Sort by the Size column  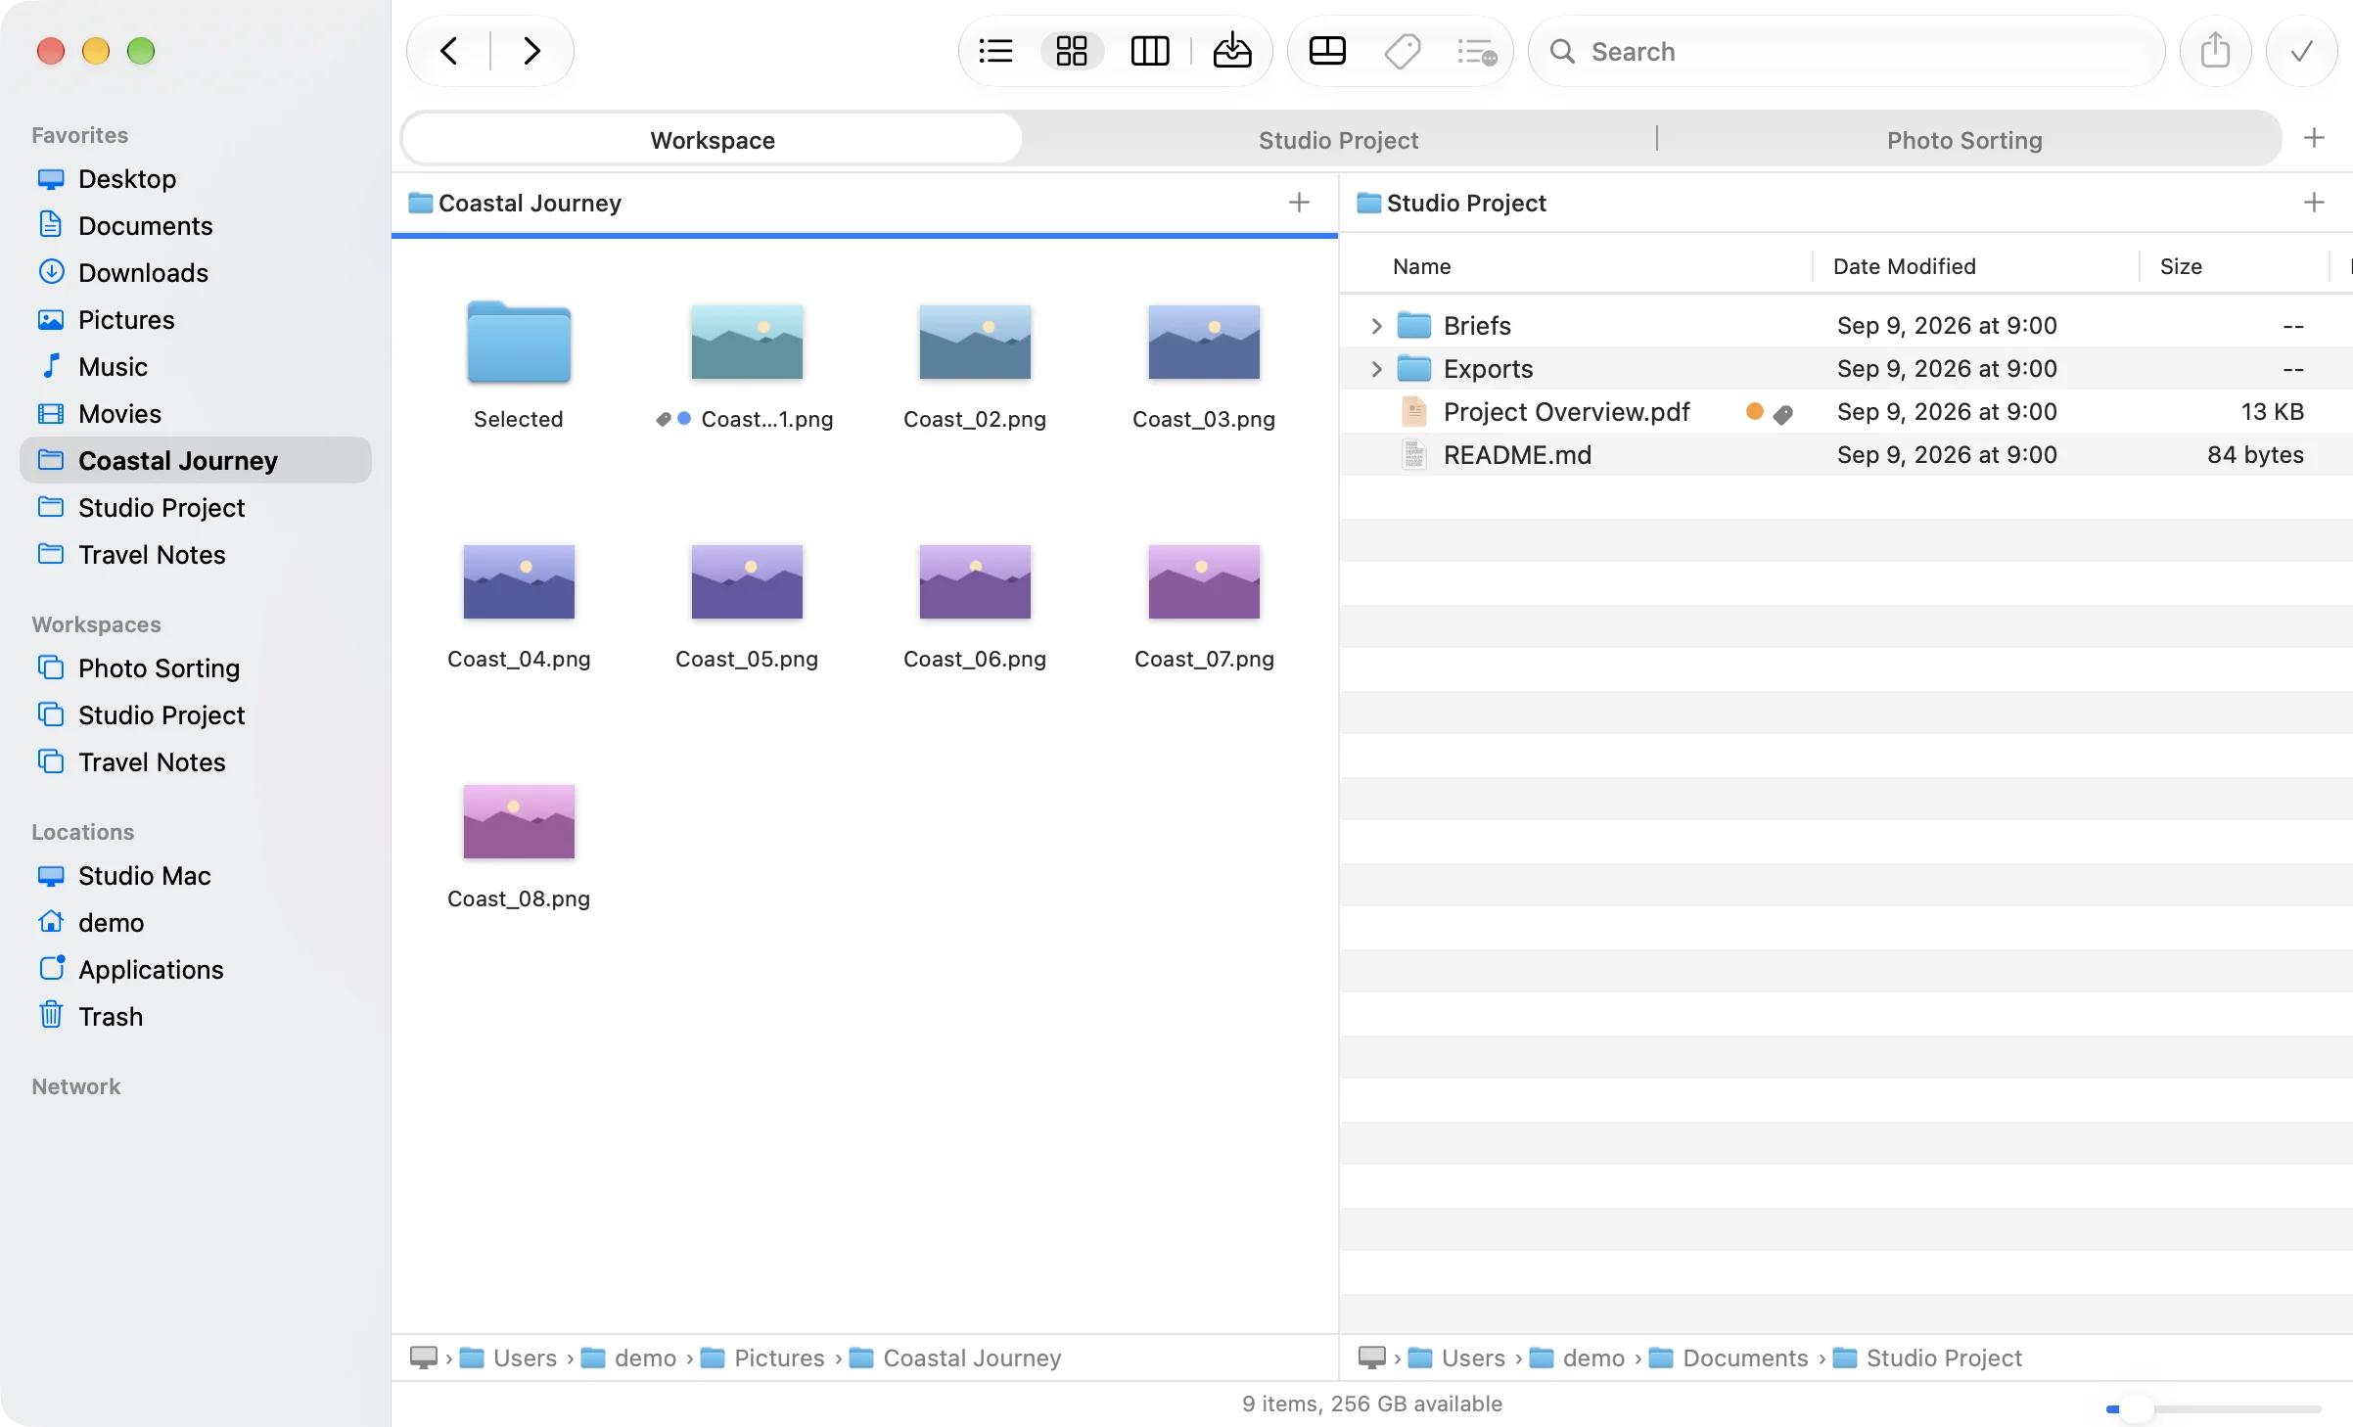click(2181, 266)
